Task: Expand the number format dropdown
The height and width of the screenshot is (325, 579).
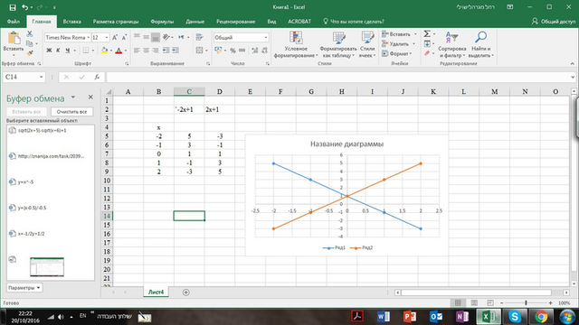Action: pyautogui.click(x=265, y=38)
